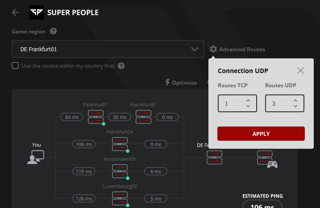This screenshot has width=320, height=208.
Task: Click the 106 ms route latency badge
Action: 84,144
